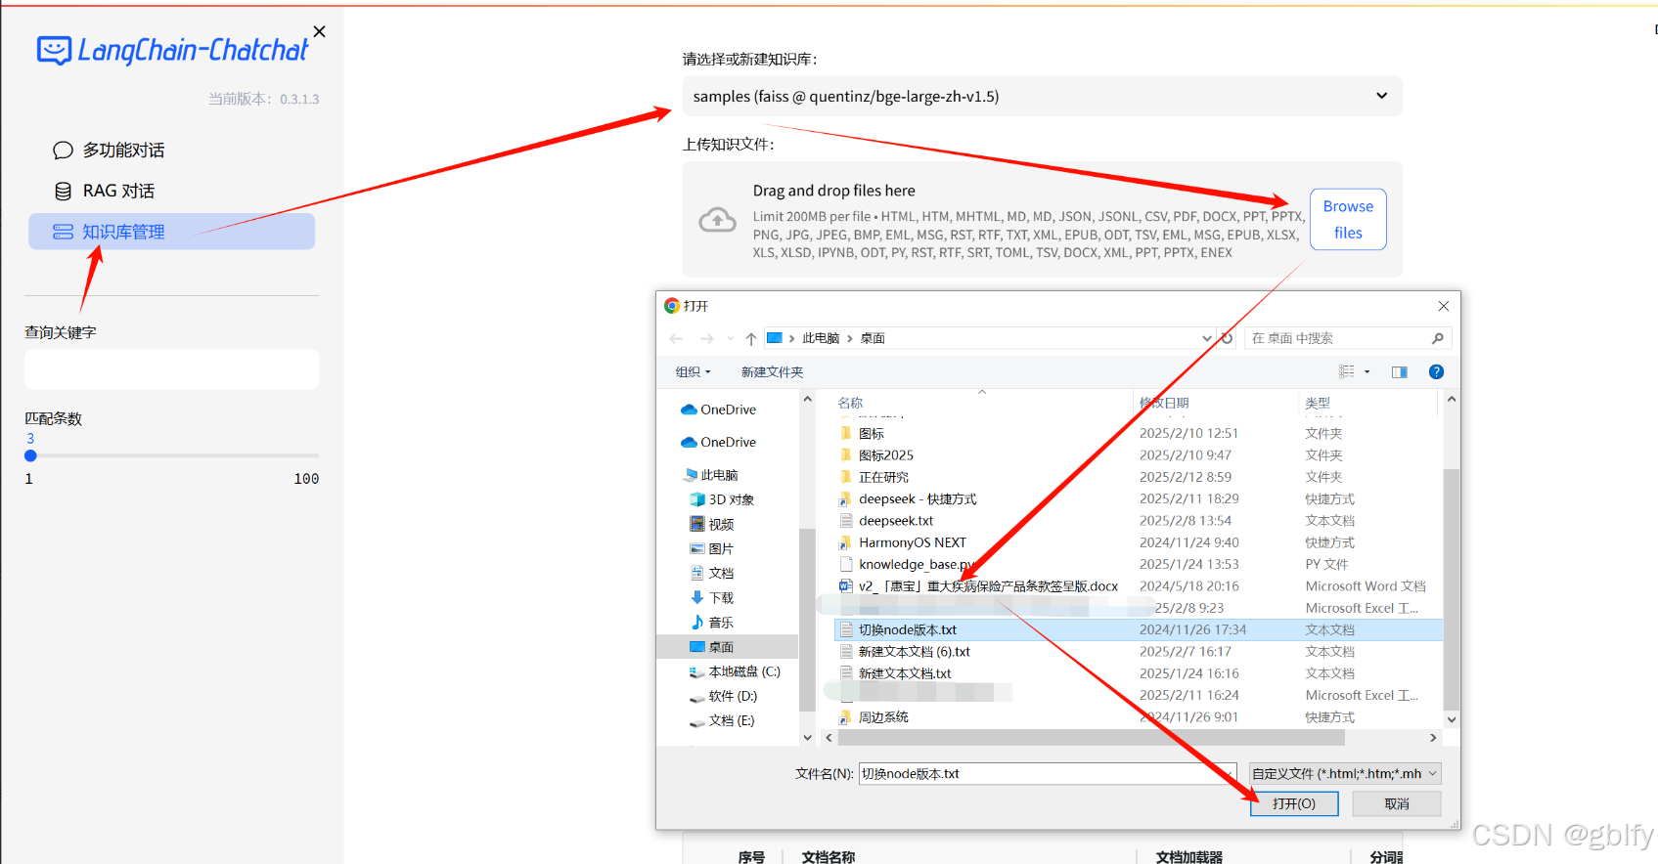Select 本地磁盘 (C:) drive
Screen dimensions: 1658x864
[x=735, y=671]
